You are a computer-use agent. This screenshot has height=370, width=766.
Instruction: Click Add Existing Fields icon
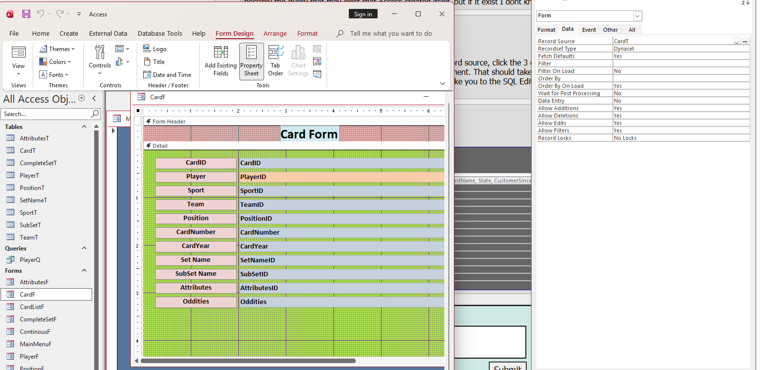point(220,61)
